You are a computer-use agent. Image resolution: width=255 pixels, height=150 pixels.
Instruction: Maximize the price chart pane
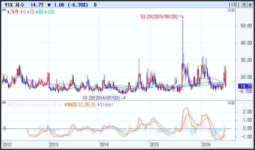click(x=229, y=10)
